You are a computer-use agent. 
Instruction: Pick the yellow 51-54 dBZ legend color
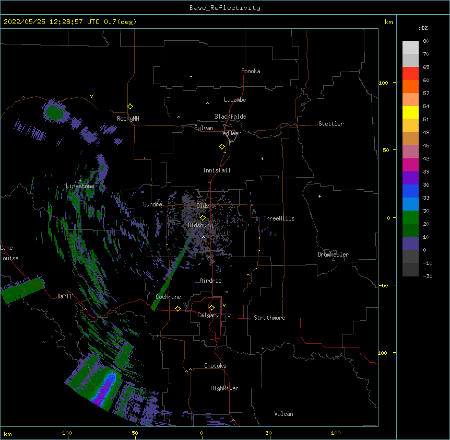tap(410, 112)
